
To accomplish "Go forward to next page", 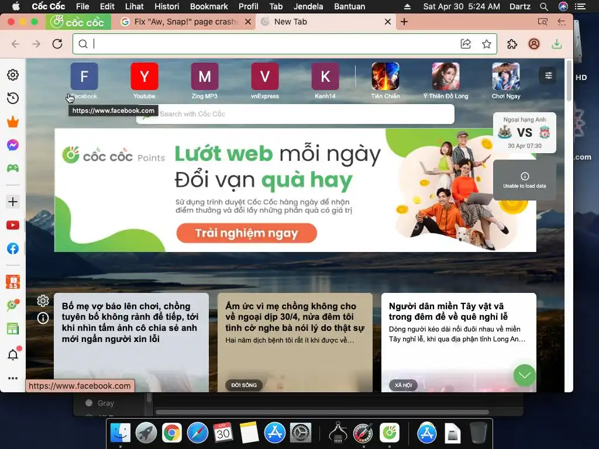I will 36,44.
